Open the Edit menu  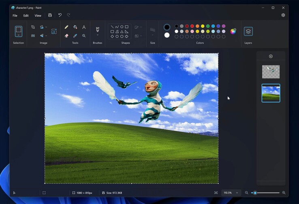[x=26, y=16]
